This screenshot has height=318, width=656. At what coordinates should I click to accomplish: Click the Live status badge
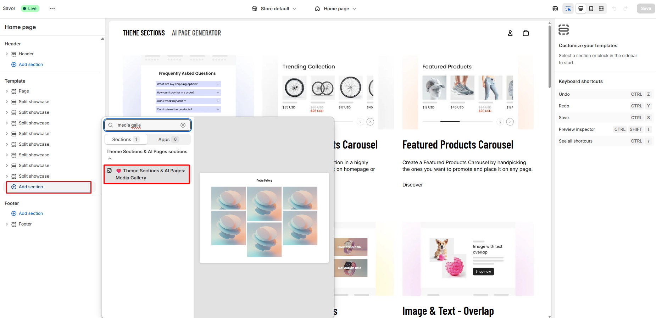(30, 9)
